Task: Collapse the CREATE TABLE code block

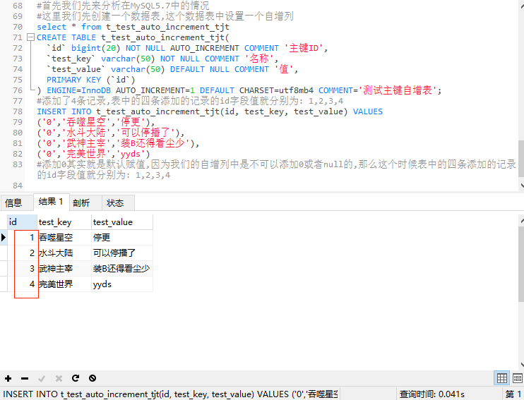Action: (30, 37)
